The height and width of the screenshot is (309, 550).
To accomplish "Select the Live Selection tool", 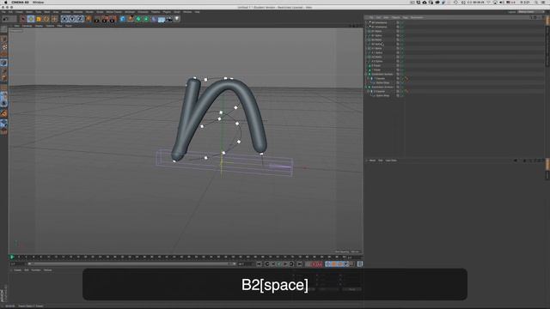I will [23, 19].
